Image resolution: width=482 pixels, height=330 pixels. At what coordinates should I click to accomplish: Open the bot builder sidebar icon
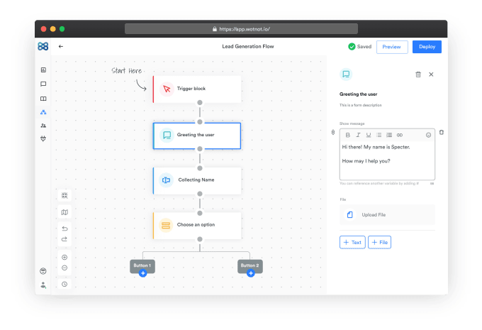point(43,112)
